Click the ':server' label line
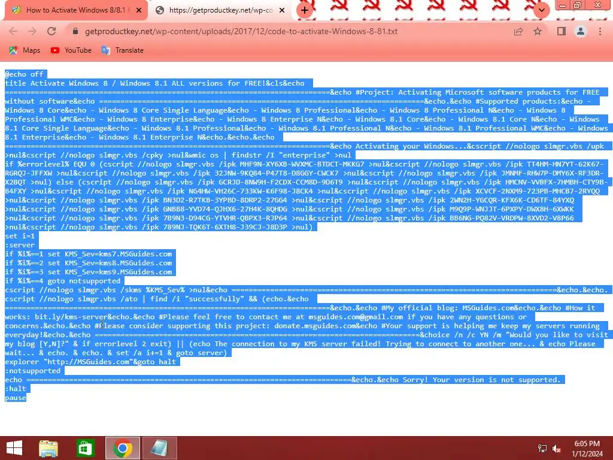Viewport: 613px width, 460px height. point(20,245)
